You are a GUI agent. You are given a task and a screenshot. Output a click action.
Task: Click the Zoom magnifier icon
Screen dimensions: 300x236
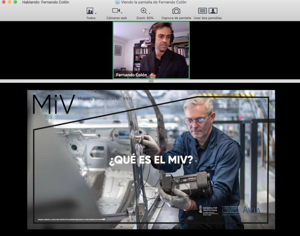coord(144,11)
